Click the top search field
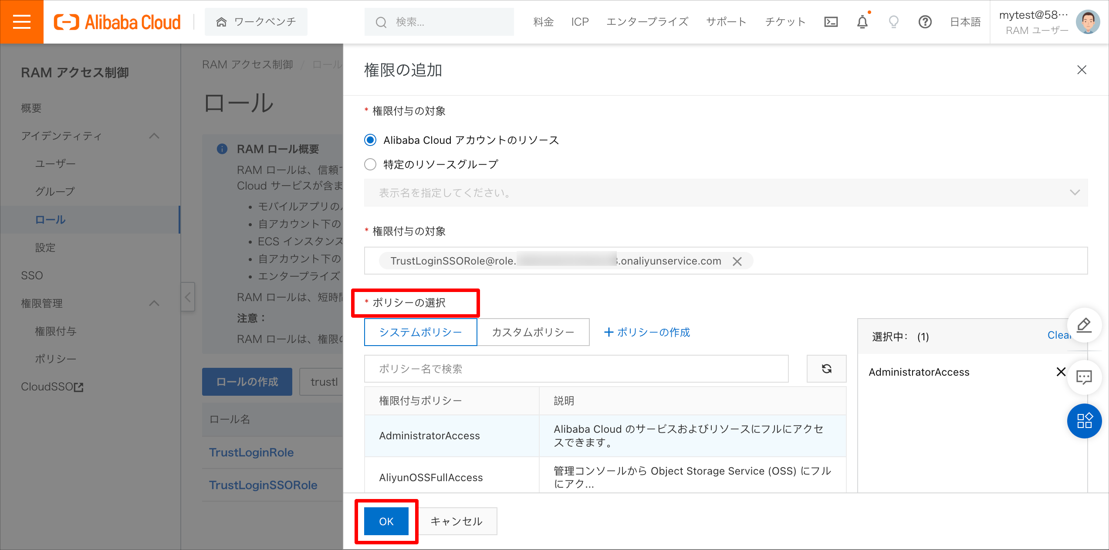 click(x=439, y=22)
